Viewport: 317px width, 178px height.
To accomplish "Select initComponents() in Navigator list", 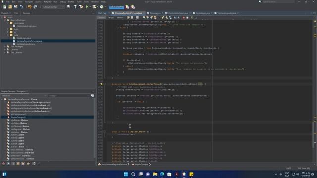I will pos(18,114).
